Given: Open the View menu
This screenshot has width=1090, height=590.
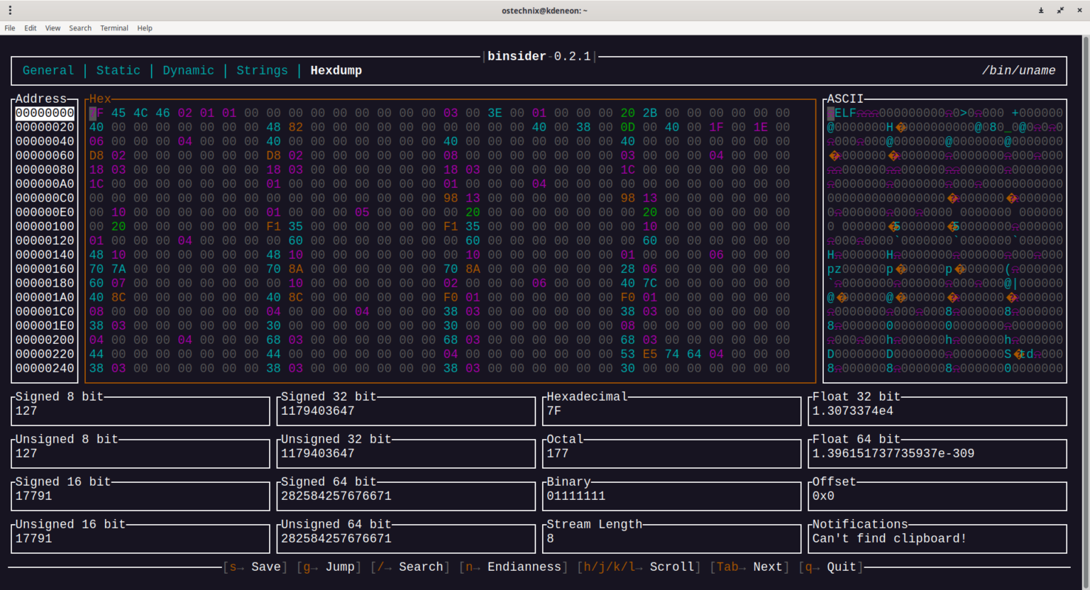Looking at the screenshot, I should (53, 28).
